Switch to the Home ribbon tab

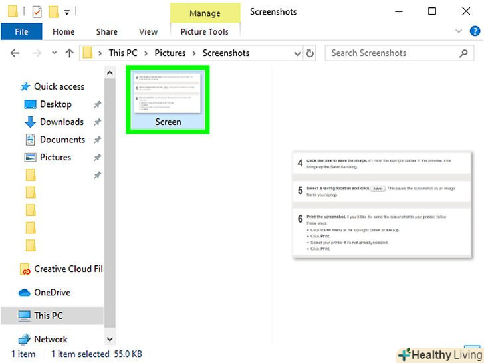point(64,31)
